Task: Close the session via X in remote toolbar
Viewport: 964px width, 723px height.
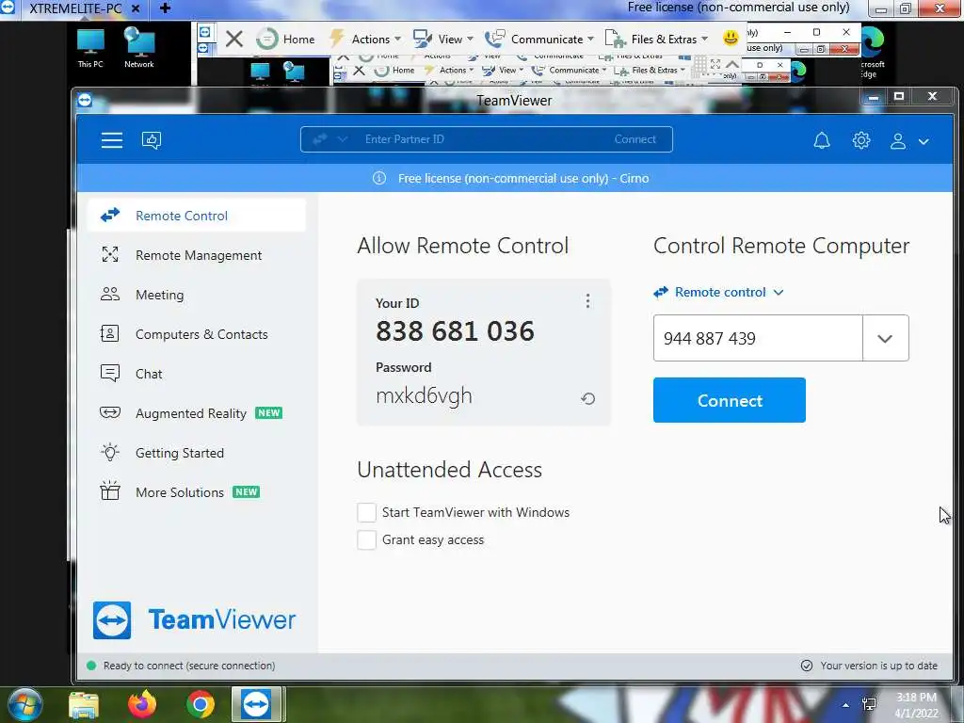Action: pos(233,40)
